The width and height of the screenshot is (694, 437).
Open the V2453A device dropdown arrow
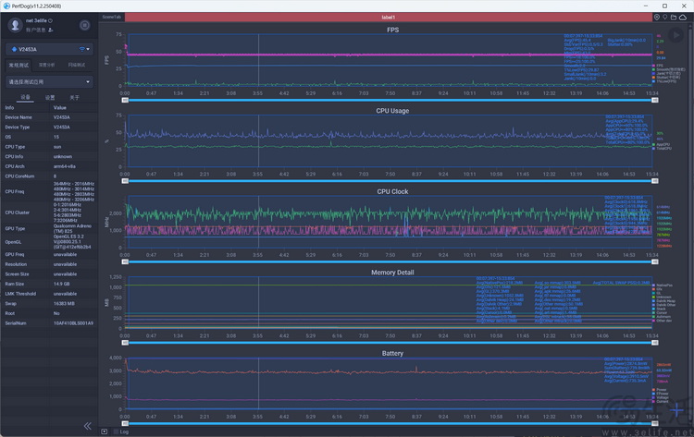point(88,49)
